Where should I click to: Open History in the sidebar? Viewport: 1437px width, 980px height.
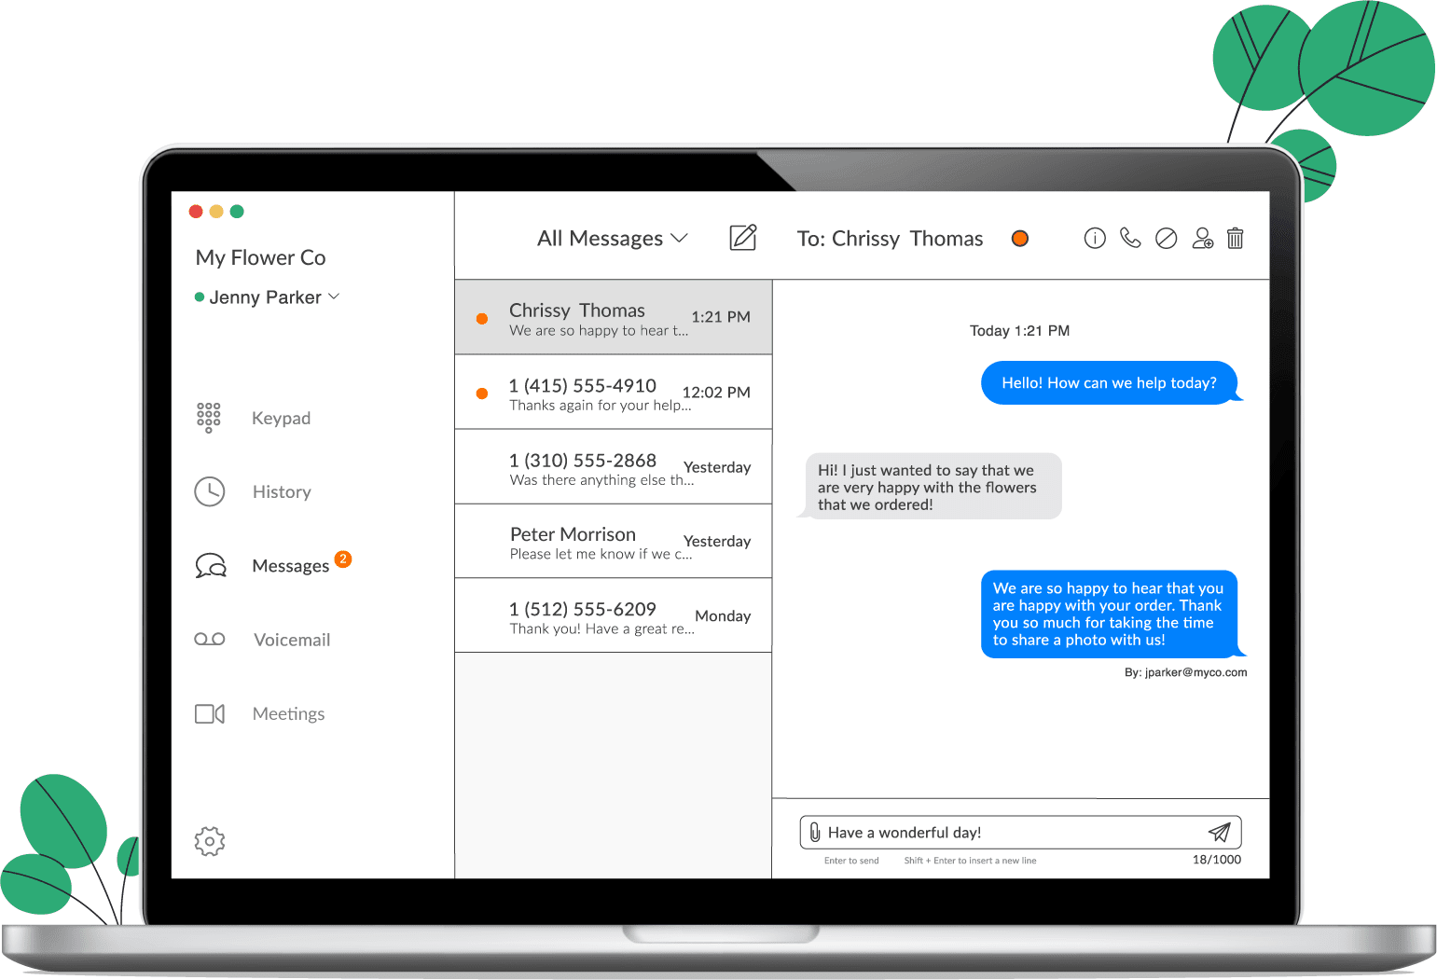[x=281, y=492]
